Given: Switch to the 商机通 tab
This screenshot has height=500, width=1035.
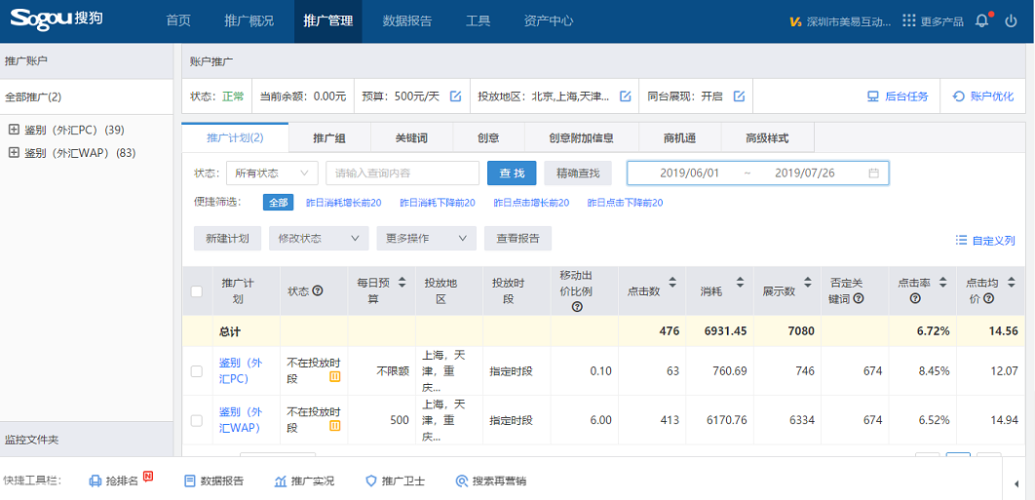Looking at the screenshot, I should point(680,138).
